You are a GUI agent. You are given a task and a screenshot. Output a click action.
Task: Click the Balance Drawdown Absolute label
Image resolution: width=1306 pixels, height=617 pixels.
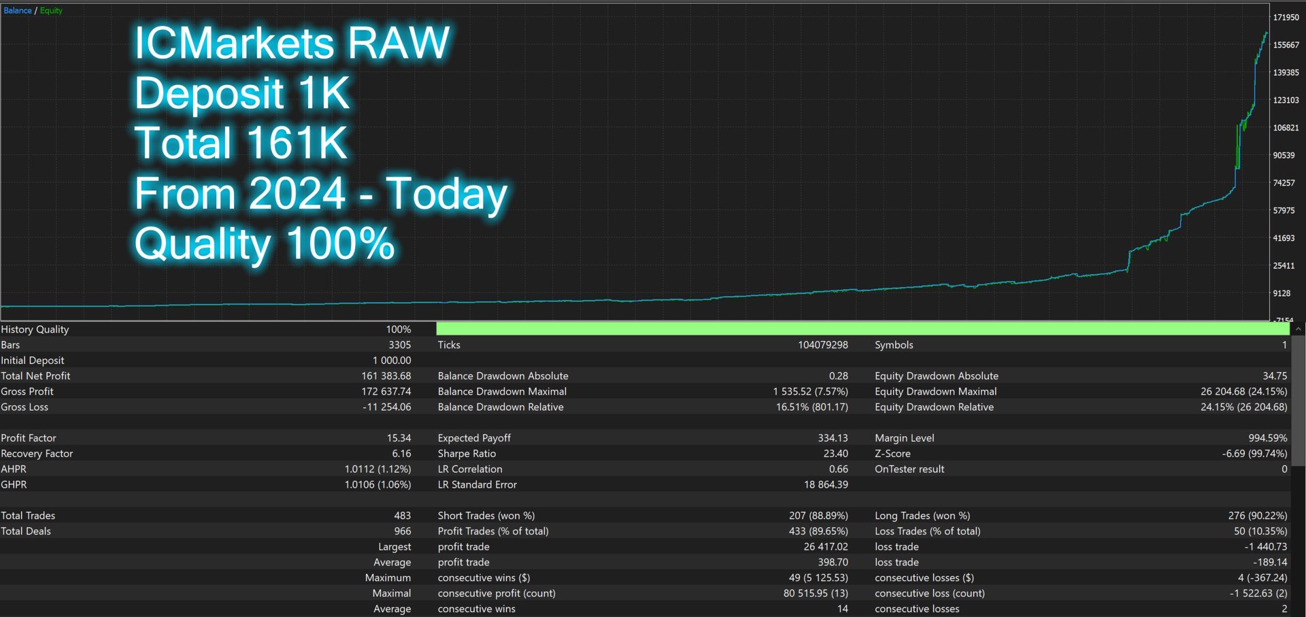[503, 376]
